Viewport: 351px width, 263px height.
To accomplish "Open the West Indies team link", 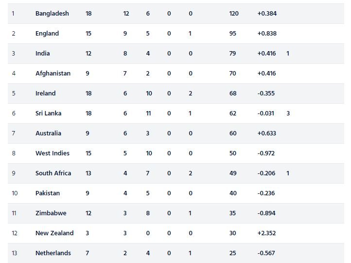I will [53, 153].
